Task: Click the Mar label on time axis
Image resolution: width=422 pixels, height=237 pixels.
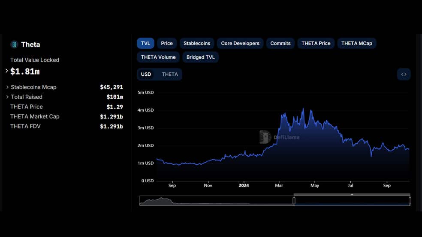Action: (x=279, y=186)
